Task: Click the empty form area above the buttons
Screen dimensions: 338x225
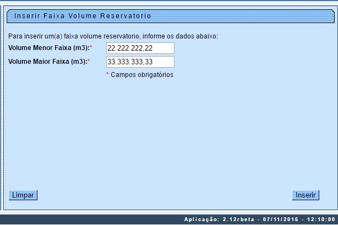Action: (165, 138)
